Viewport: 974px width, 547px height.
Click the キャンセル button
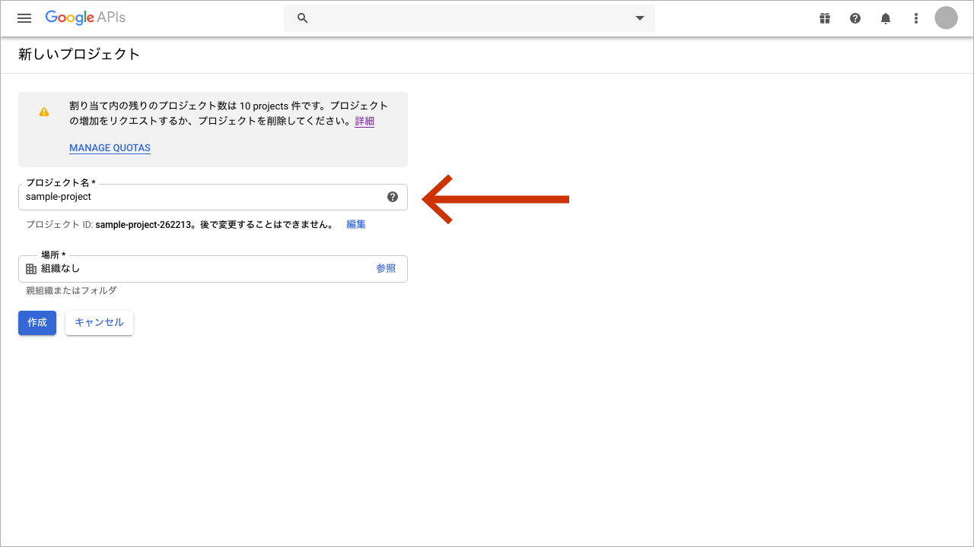(x=99, y=322)
